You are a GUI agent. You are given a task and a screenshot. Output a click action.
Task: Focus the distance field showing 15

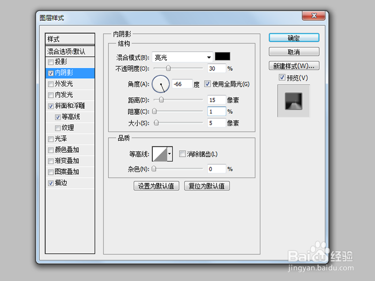click(x=217, y=100)
